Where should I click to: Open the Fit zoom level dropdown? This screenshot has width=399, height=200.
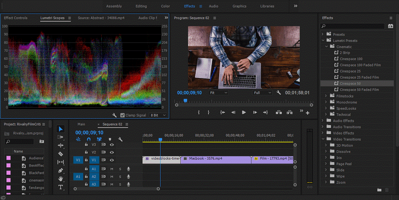click(218, 93)
